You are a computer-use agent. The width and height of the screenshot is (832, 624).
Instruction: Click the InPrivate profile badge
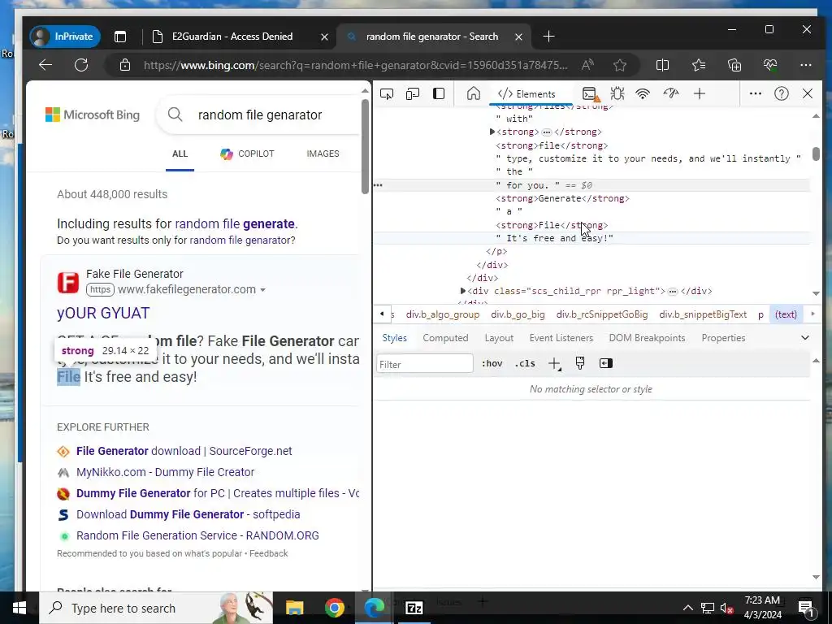[65, 37]
